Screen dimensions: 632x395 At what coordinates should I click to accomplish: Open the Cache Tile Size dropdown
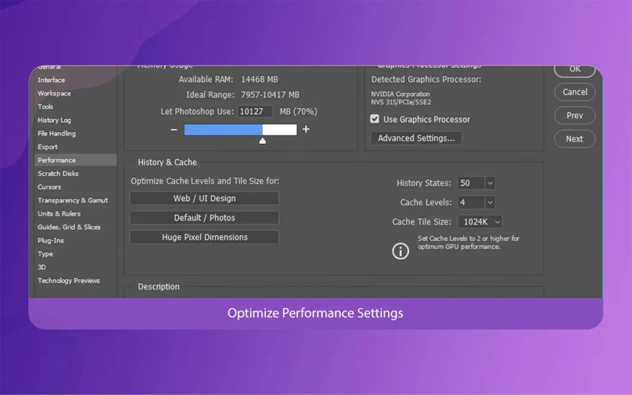(480, 222)
